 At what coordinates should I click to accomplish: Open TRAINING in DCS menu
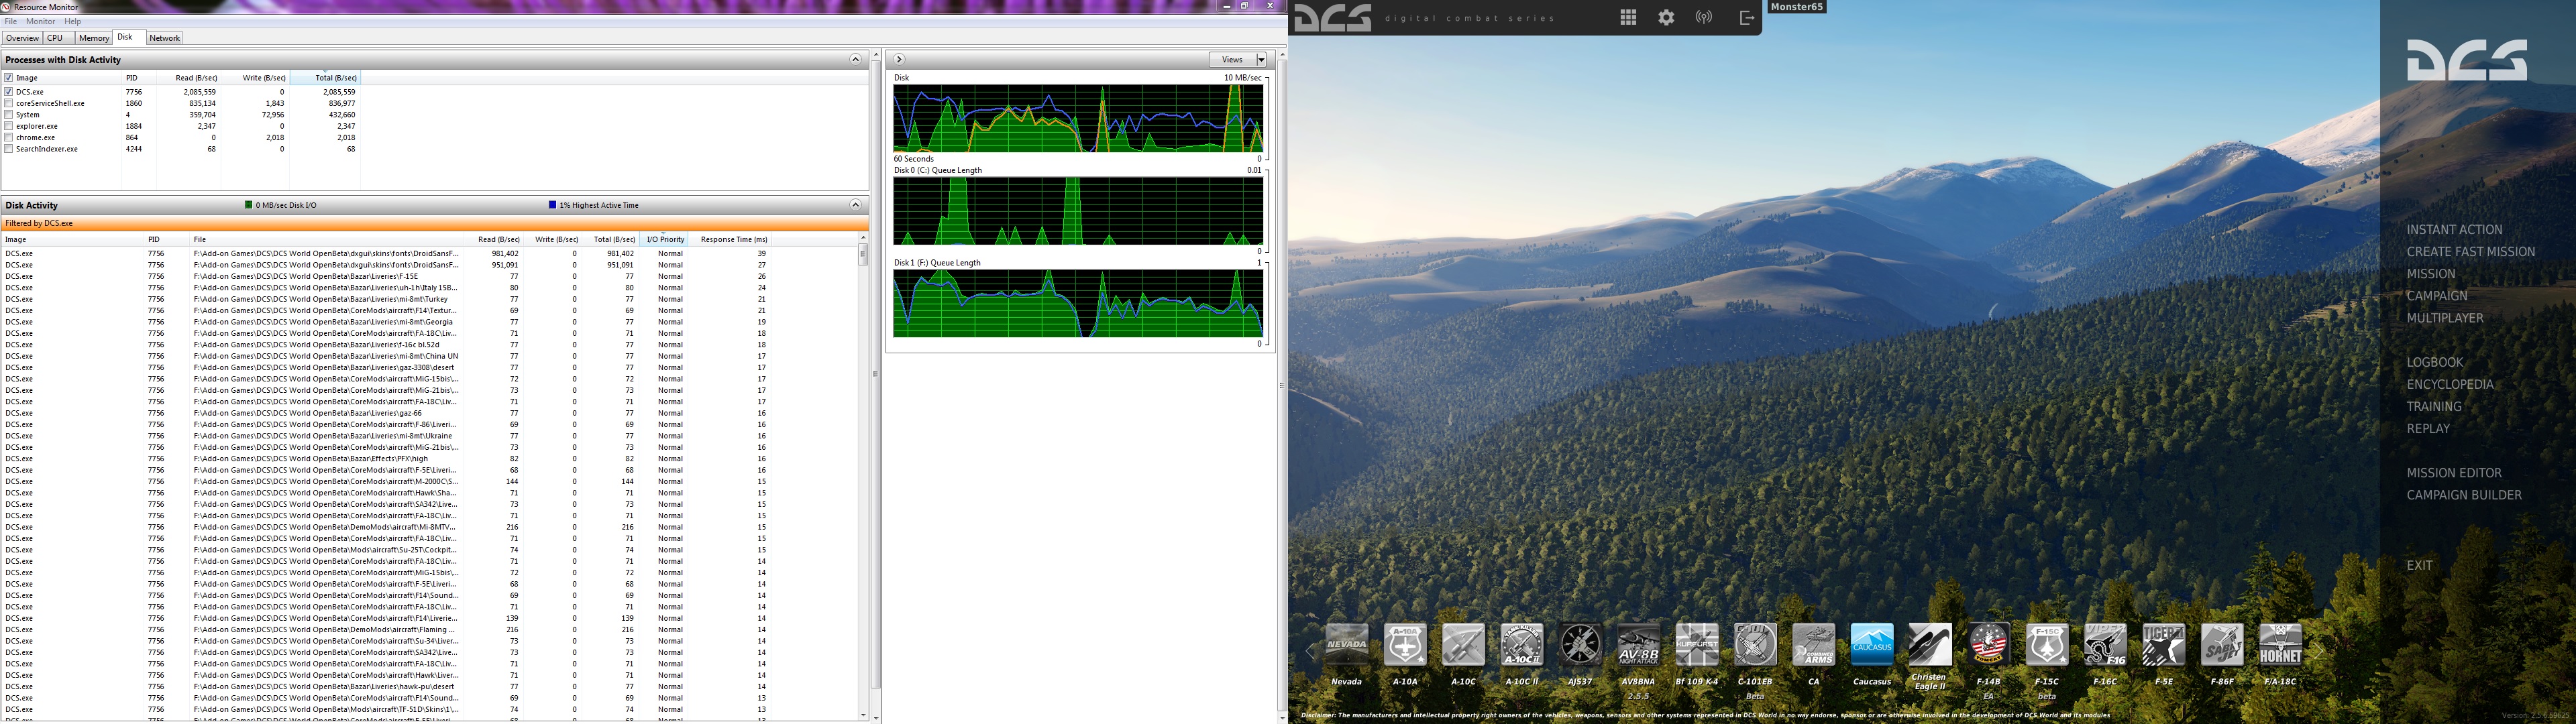2434,407
